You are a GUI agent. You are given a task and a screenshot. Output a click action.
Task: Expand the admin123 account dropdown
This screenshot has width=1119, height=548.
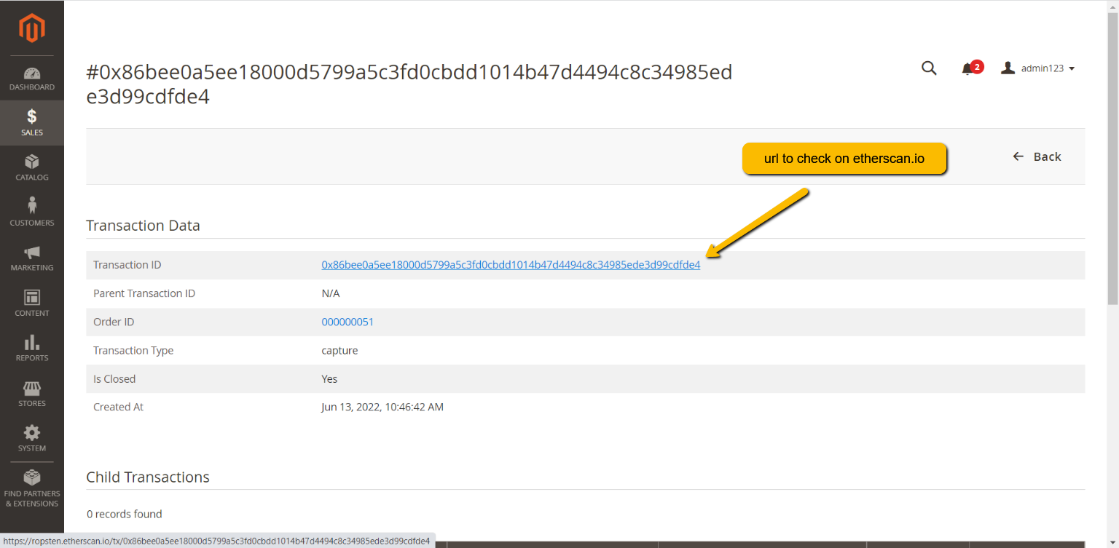1039,68
